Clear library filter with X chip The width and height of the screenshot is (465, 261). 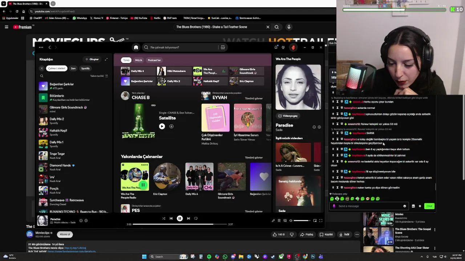(42, 69)
